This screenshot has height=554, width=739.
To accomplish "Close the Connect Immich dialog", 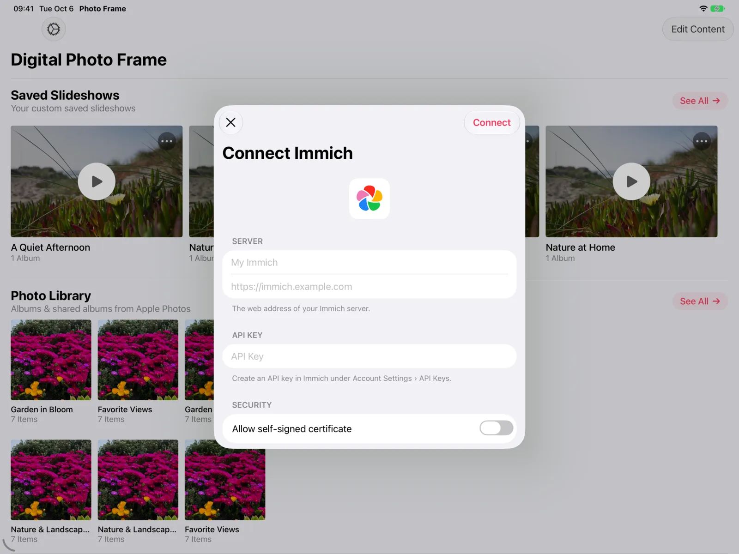I will point(230,122).
